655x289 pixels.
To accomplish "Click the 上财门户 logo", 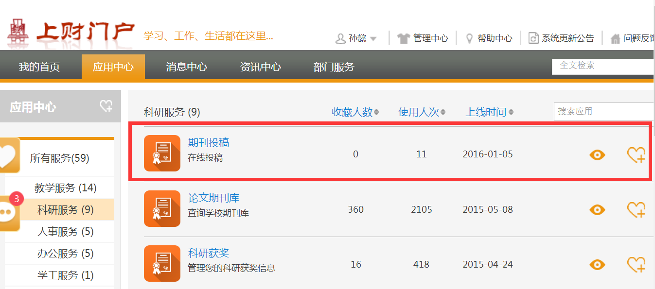I will pos(71,33).
